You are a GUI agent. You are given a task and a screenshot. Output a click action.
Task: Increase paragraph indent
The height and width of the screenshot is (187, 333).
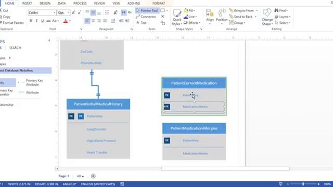point(127,21)
